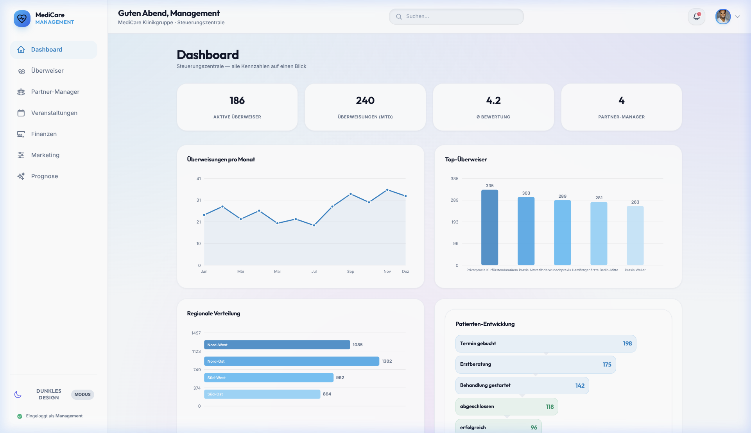Click the Ø Bewertung 4.2 card

click(493, 107)
